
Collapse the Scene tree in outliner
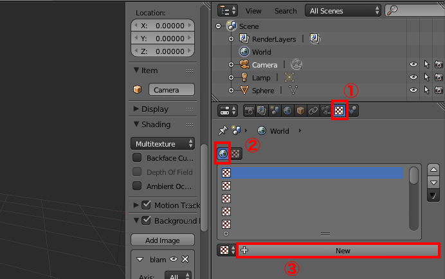coord(218,26)
